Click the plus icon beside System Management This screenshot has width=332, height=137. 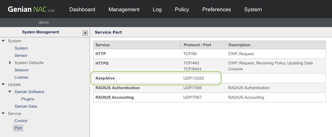[x=85, y=33]
